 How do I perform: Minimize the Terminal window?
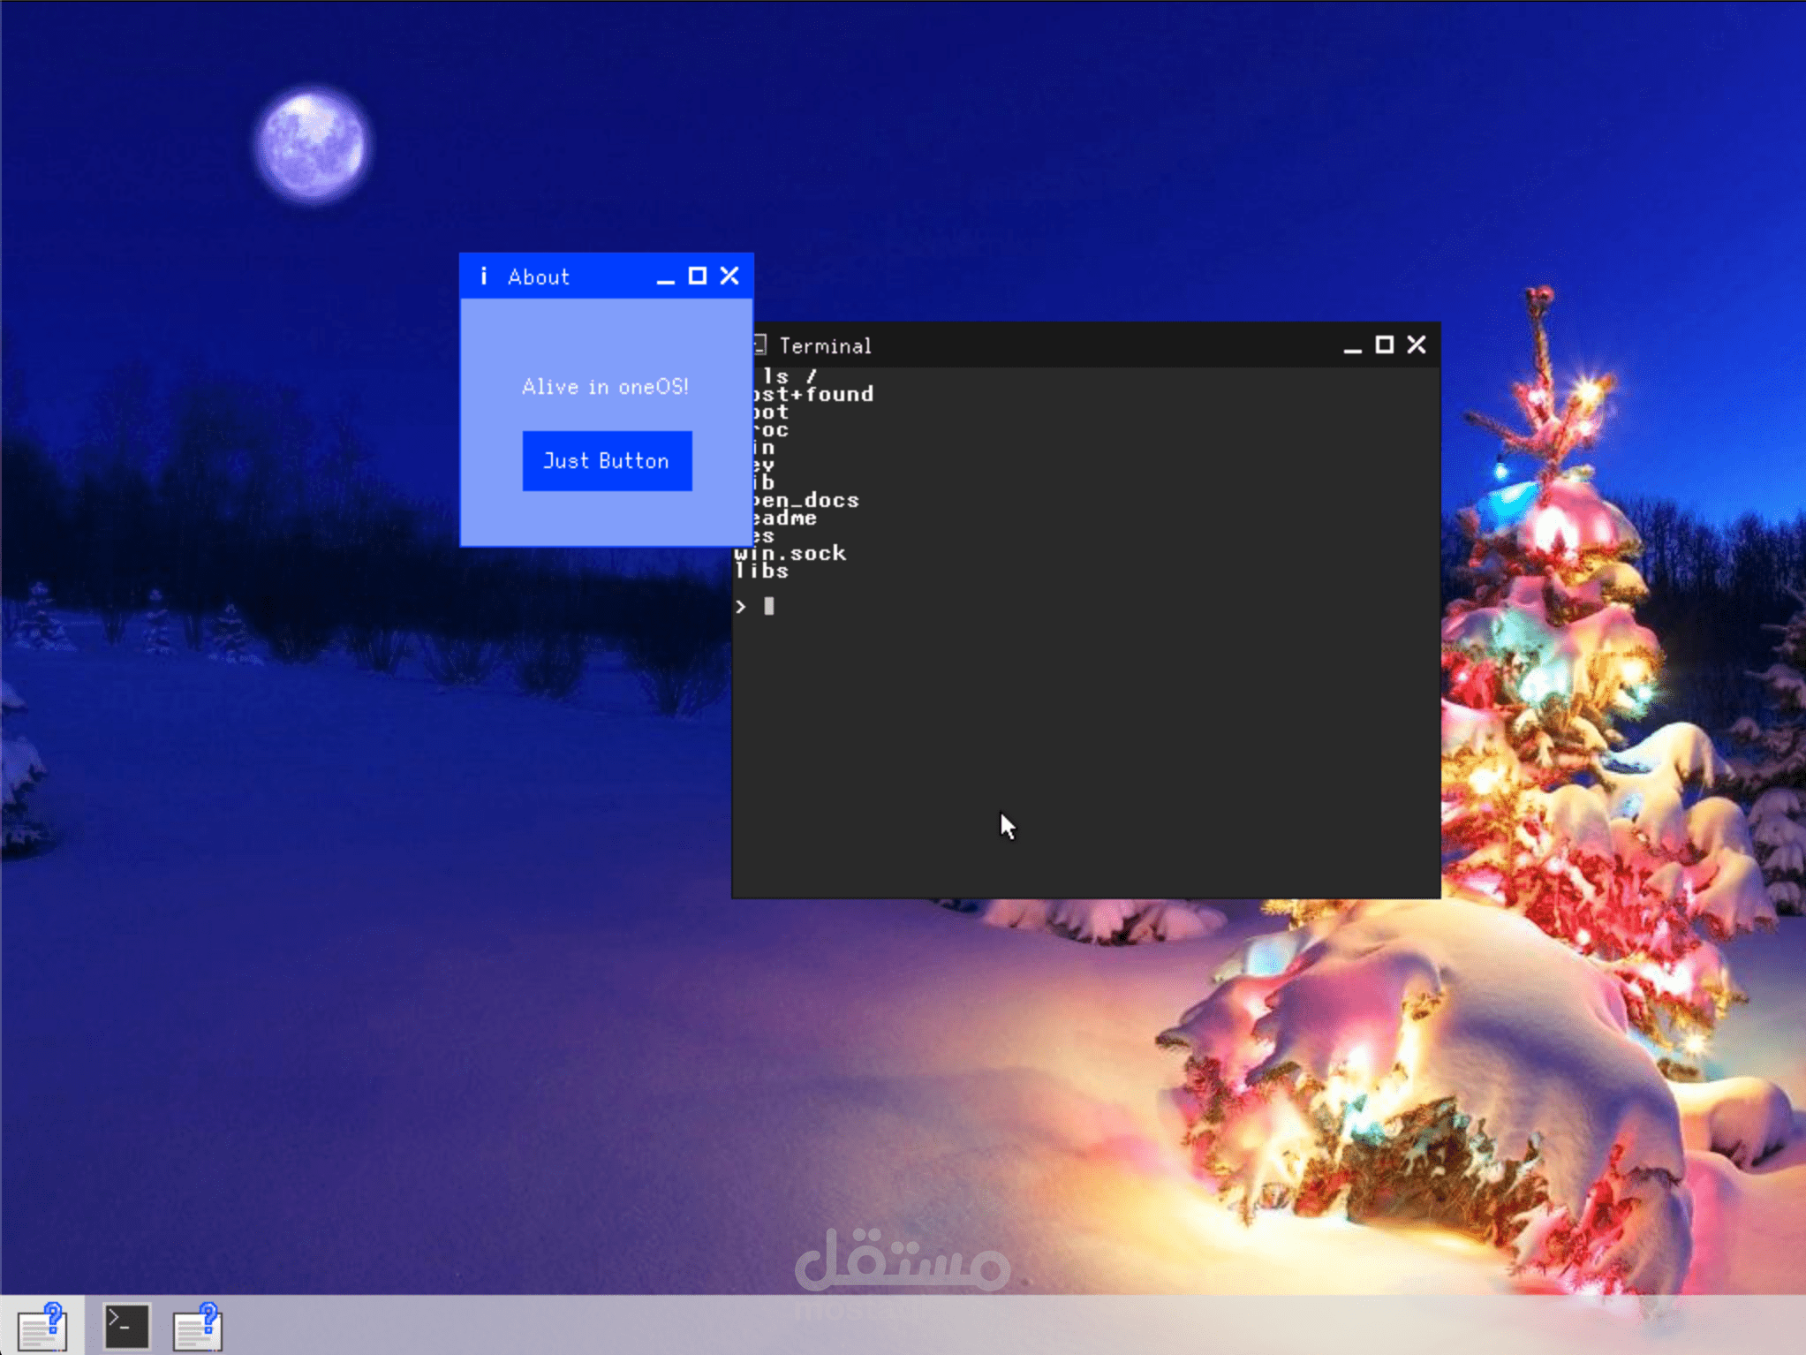click(1351, 346)
